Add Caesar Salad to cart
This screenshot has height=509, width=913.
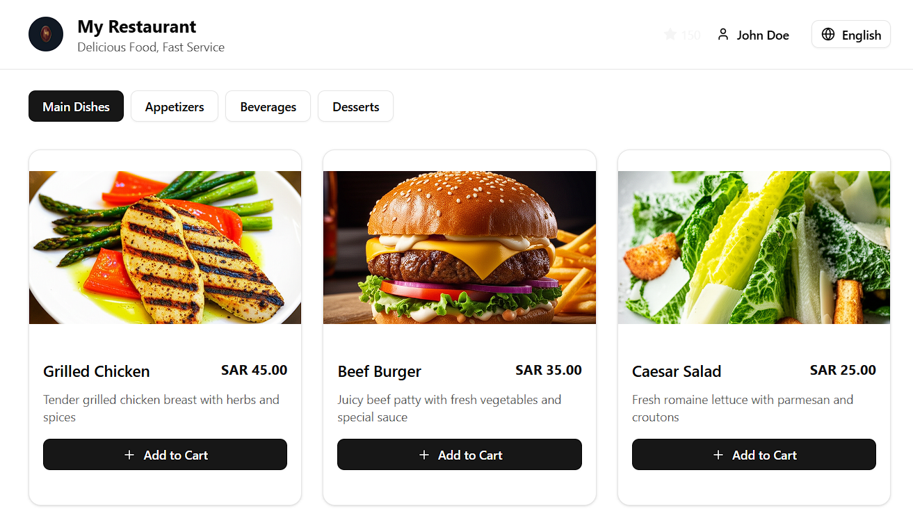click(754, 455)
